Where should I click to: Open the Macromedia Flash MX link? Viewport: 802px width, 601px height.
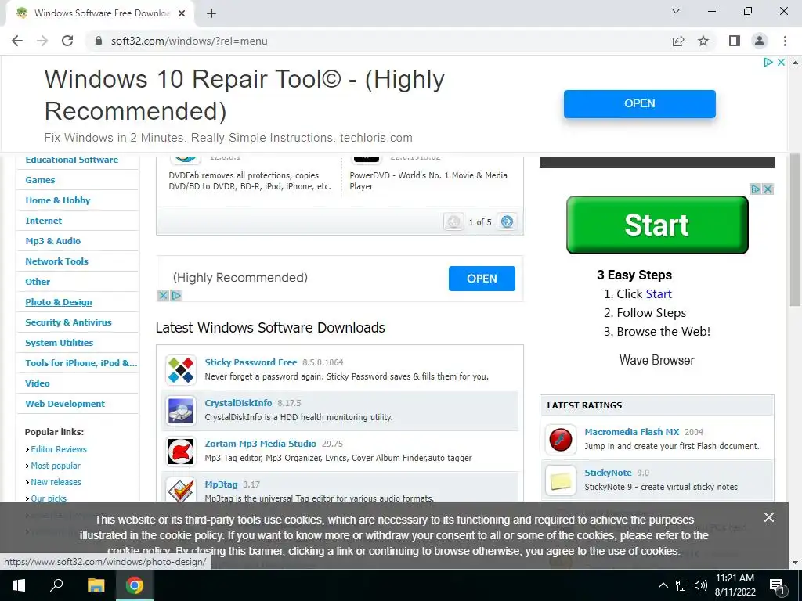click(x=632, y=432)
